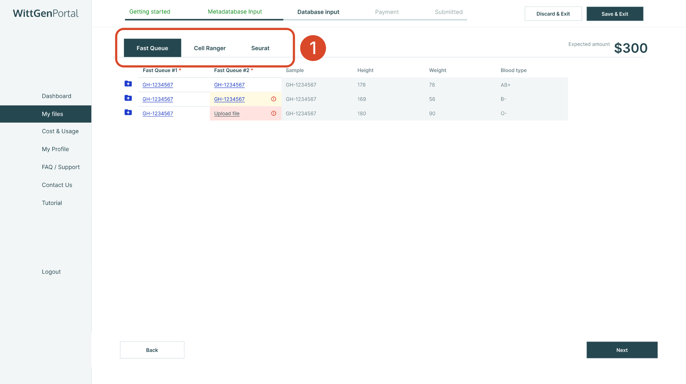
Task: Click the WittGenPortal logo
Action: point(46,13)
